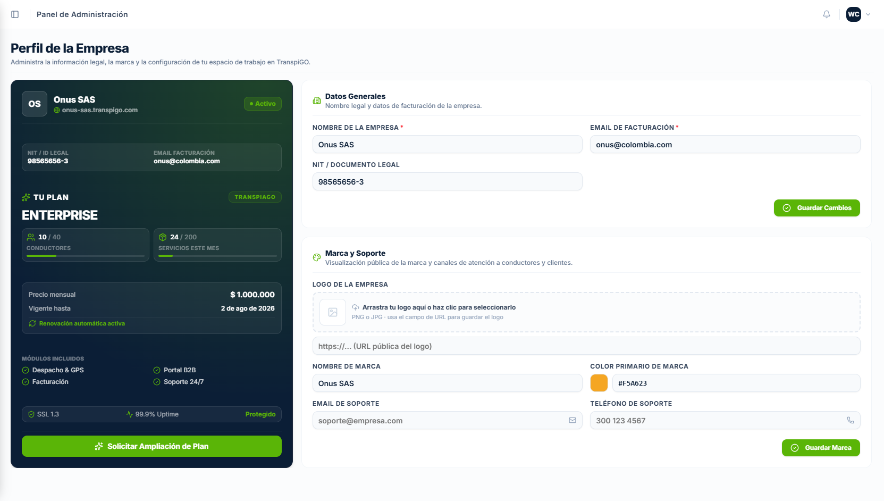
Task: Open onus-sas.transpigo.com domain link
Action: coord(100,110)
